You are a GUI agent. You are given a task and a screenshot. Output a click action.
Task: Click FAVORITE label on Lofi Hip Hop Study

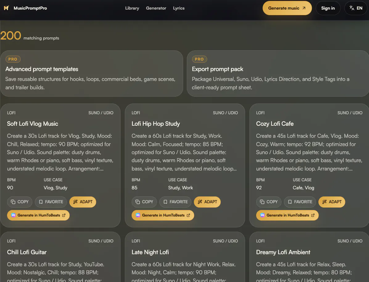tap(178, 202)
